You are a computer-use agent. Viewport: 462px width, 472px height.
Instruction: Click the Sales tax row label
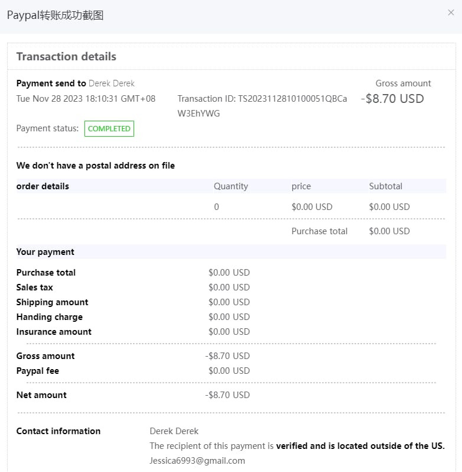[x=35, y=287]
